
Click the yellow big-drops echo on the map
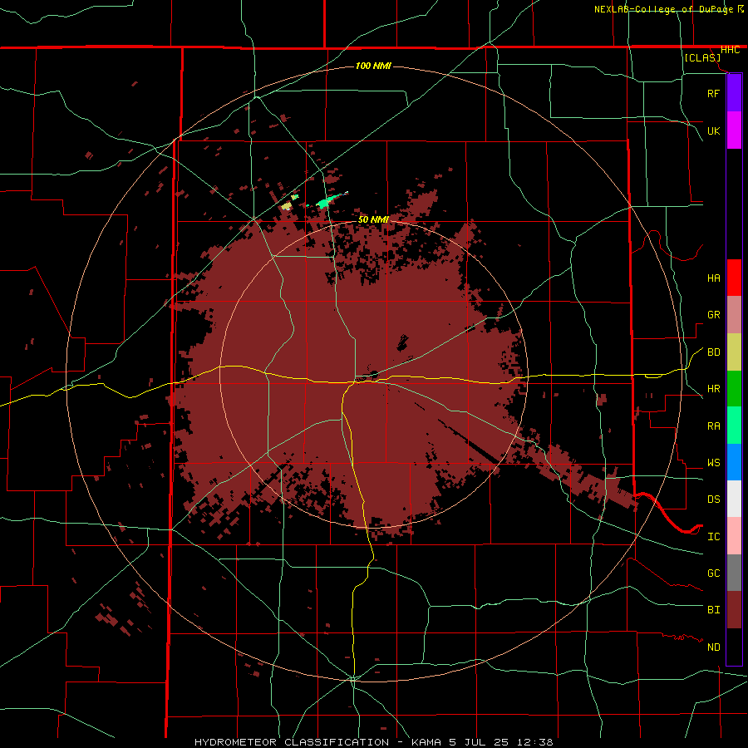point(287,205)
